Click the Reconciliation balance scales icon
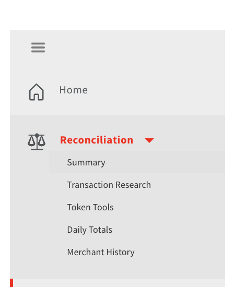This screenshot has height=287, width=235. tap(37, 141)
